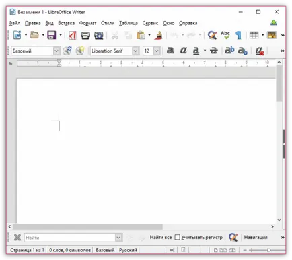Open the 'Правка' menu
This screenshot has height=260, width=292.
point(33,23)
